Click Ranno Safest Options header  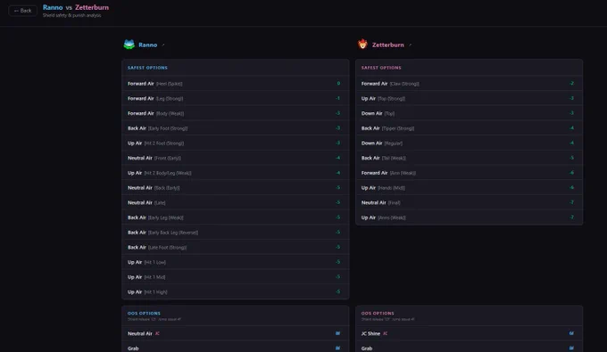pyautogui.click(x=147, y=68)
